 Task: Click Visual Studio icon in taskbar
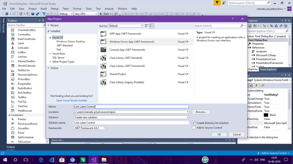(x=93, y=160)
